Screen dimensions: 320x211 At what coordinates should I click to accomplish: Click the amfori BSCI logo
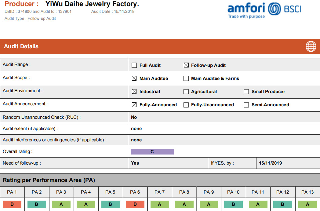click(x=264, y=10)
